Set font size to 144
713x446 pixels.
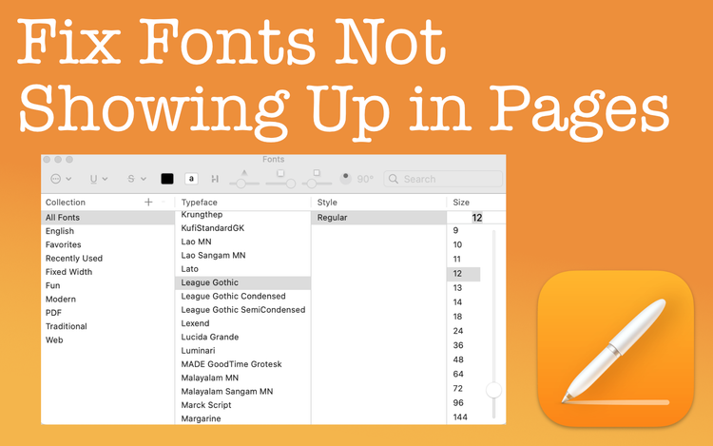click(x=463, y=417)
